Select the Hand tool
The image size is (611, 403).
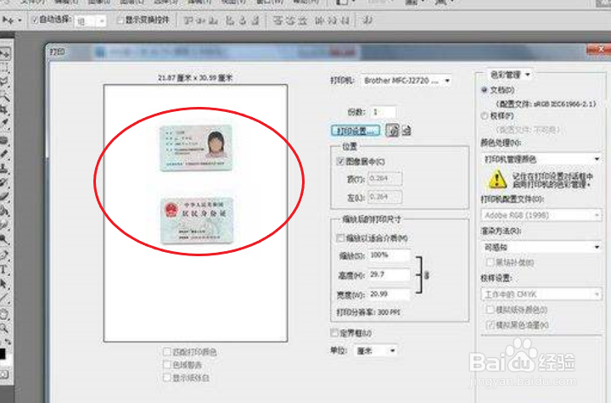point(5,314)
